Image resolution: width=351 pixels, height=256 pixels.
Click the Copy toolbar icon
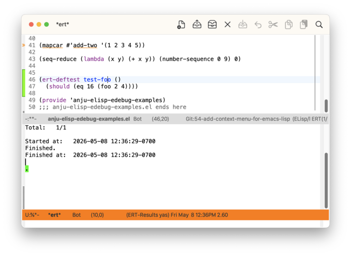coord(288,25)
